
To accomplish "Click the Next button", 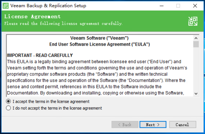I will pos(153,125).
